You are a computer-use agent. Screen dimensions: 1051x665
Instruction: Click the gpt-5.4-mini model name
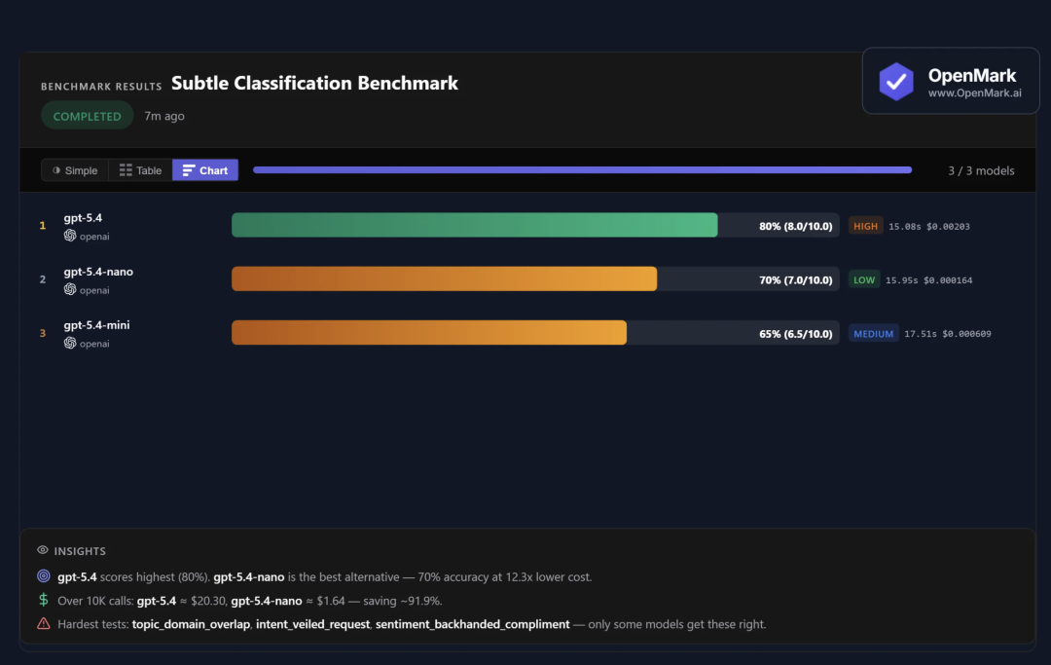96,325
